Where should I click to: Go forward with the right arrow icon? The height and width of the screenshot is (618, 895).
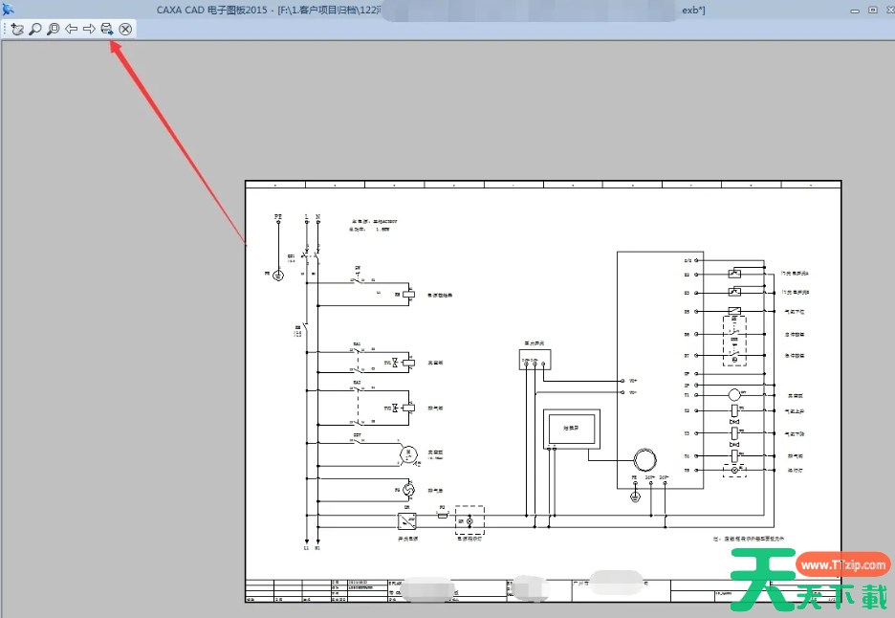pos(89,29)
